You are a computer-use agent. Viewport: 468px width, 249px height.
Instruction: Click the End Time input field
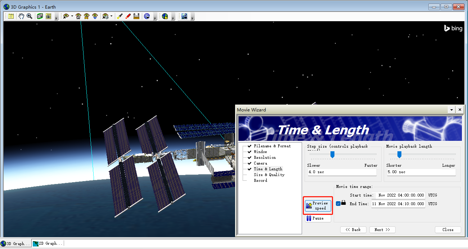[398, 204]
